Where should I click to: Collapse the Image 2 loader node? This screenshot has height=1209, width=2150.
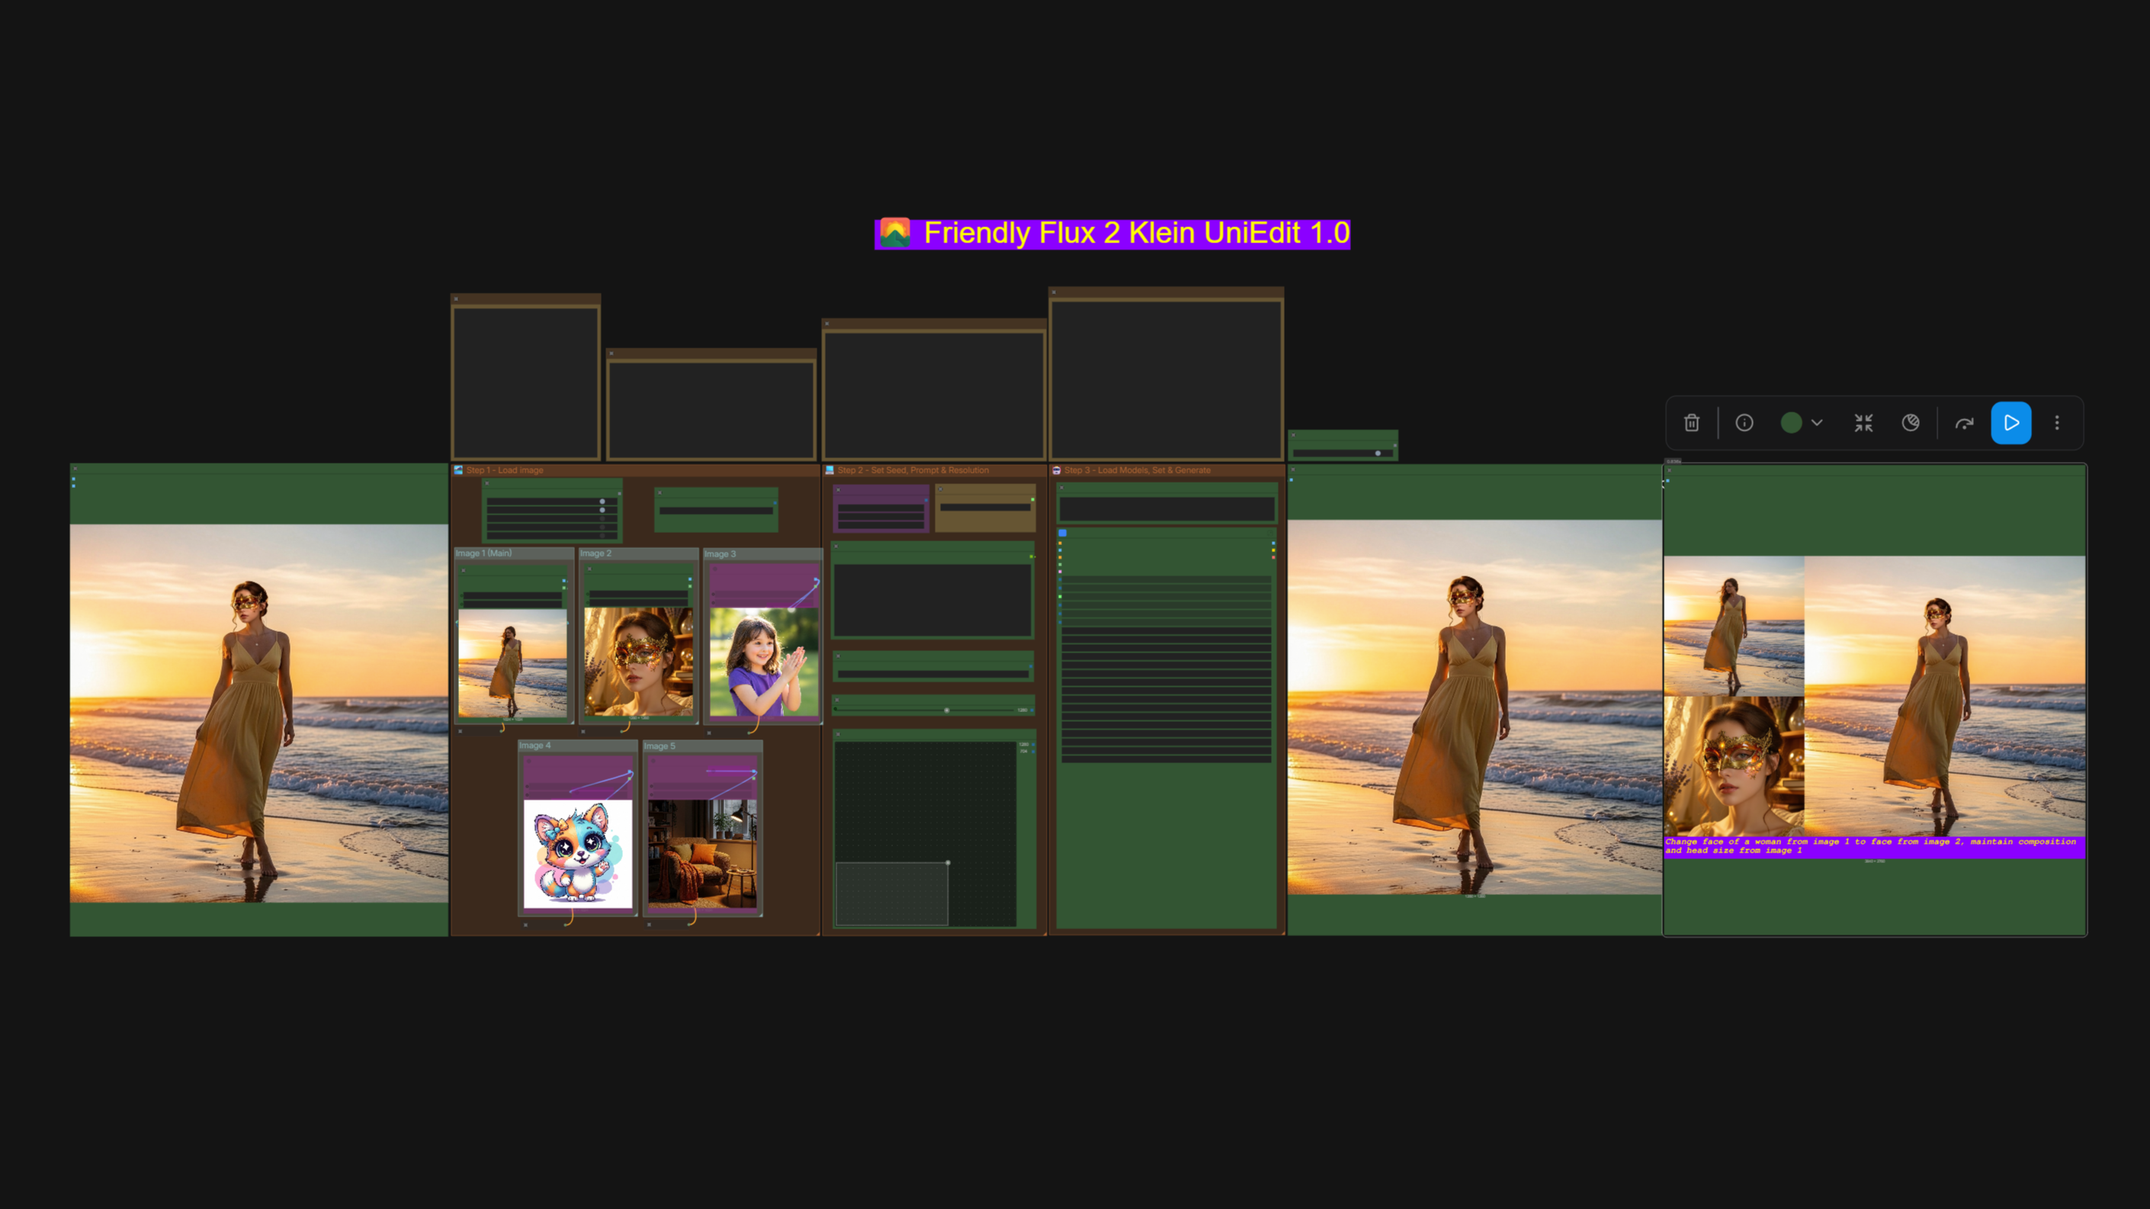coord(590,569)
